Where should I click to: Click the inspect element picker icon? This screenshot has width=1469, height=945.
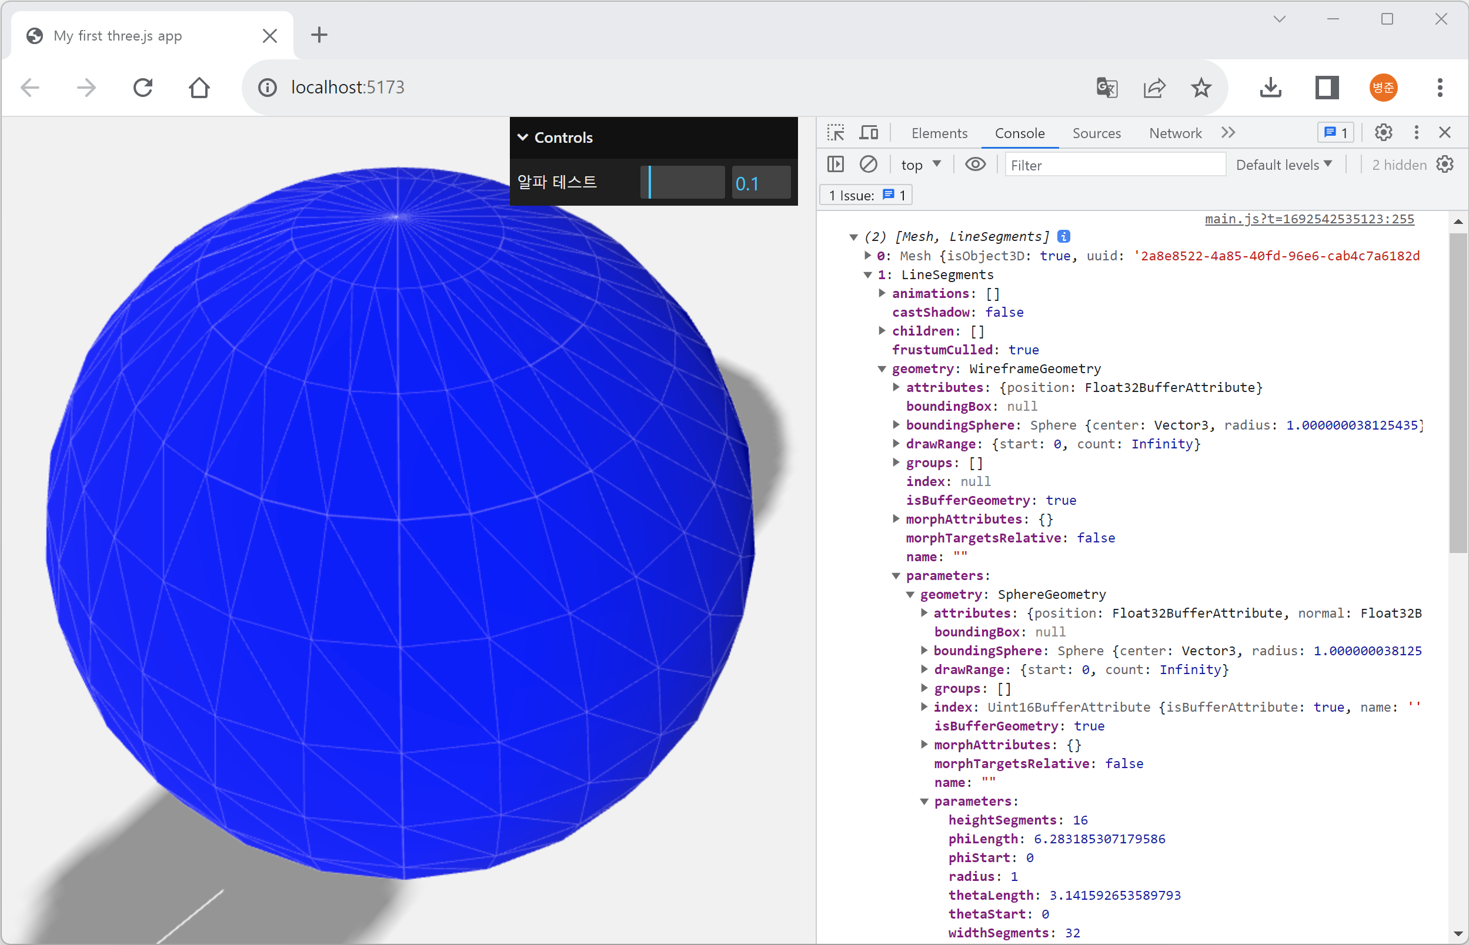coord(835,133)
